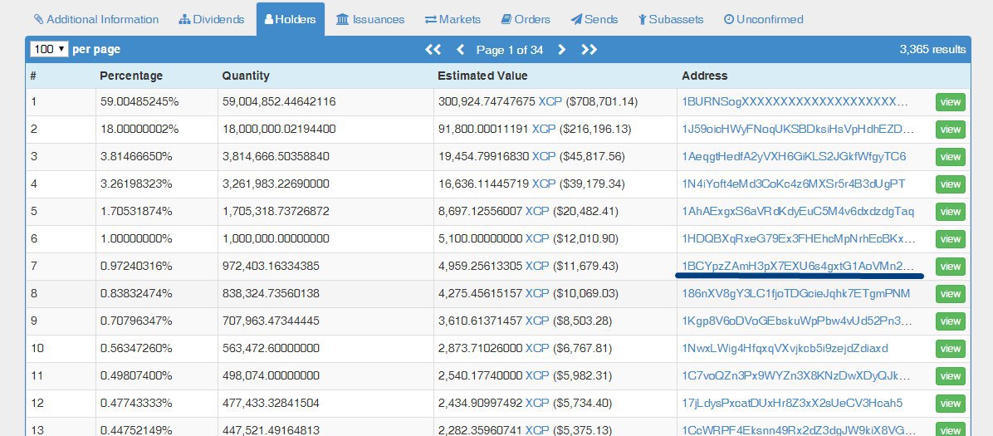Click view button for row 2 holder
Image resolution: width=993 pixels, height=436 pixels.
[x=950, y=130]
